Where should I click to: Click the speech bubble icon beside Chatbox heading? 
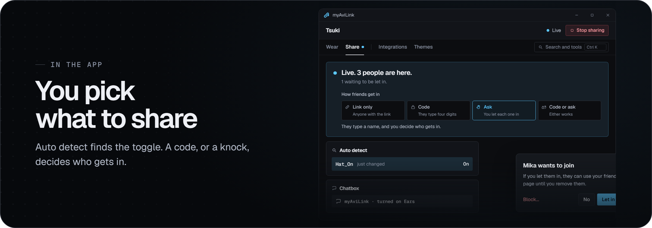(334, 188)
